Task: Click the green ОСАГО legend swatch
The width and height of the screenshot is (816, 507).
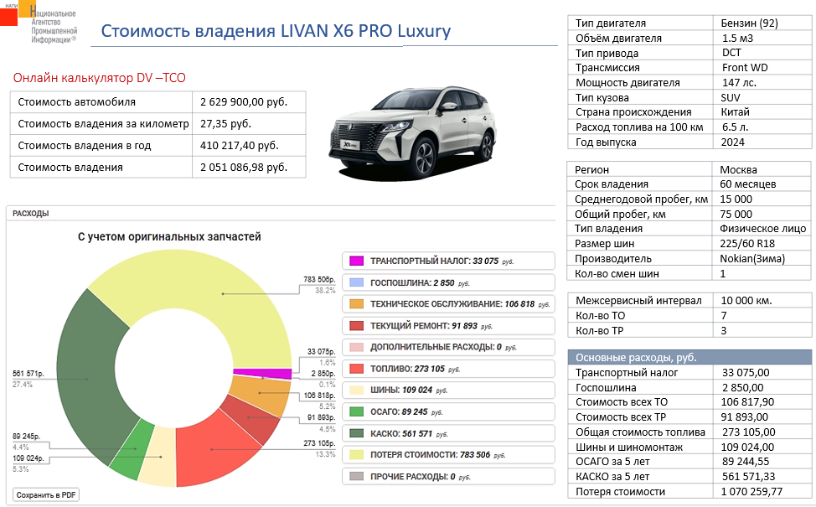Action: coord(356,411)
